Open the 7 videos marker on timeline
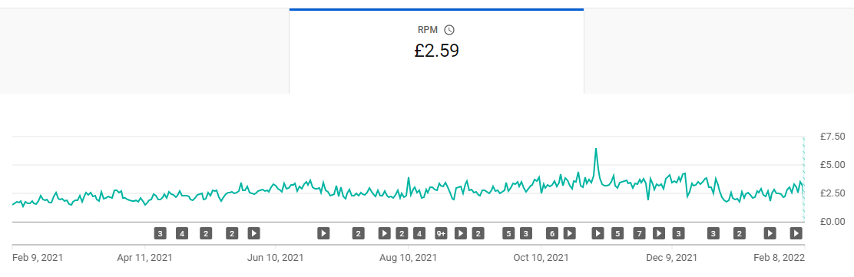This screenshot has height=277, width=854. [x=640, y=233]
